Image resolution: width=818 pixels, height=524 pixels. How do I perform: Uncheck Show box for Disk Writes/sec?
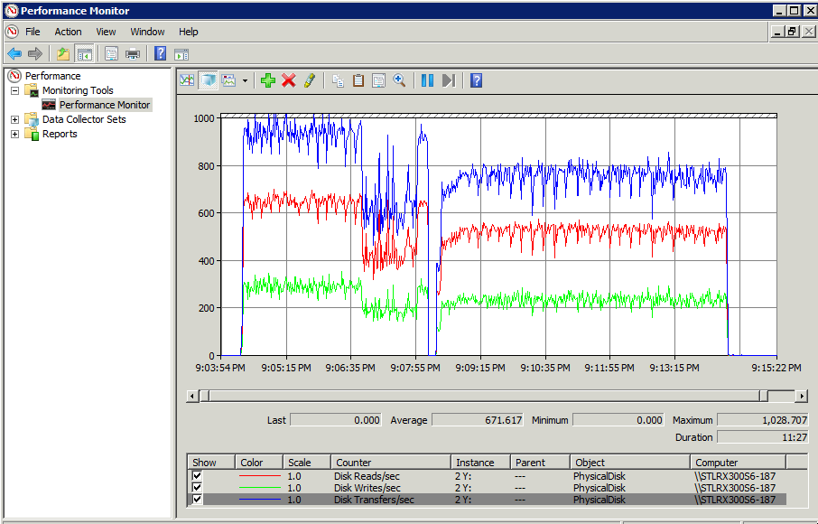(198, 488)
